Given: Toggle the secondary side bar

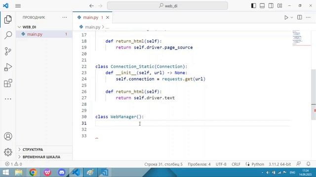Looking at the screenshot, I should [271, 6].
